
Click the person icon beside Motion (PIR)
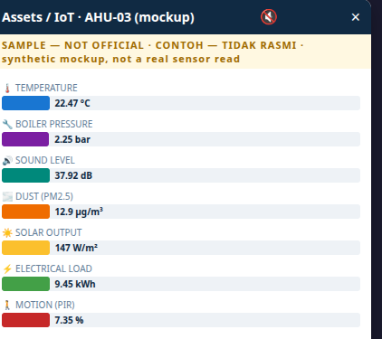pos(7,305)
